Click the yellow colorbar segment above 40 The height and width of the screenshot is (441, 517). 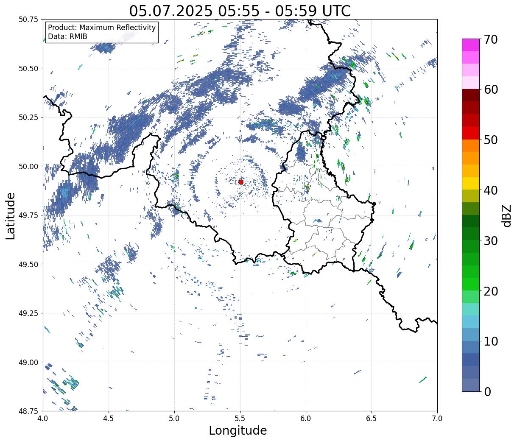(471, 183)
